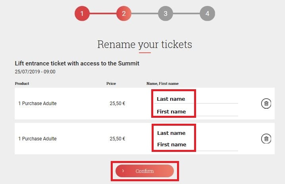
Task: Focus First name field of first ticket
Action: coord(196,112)
